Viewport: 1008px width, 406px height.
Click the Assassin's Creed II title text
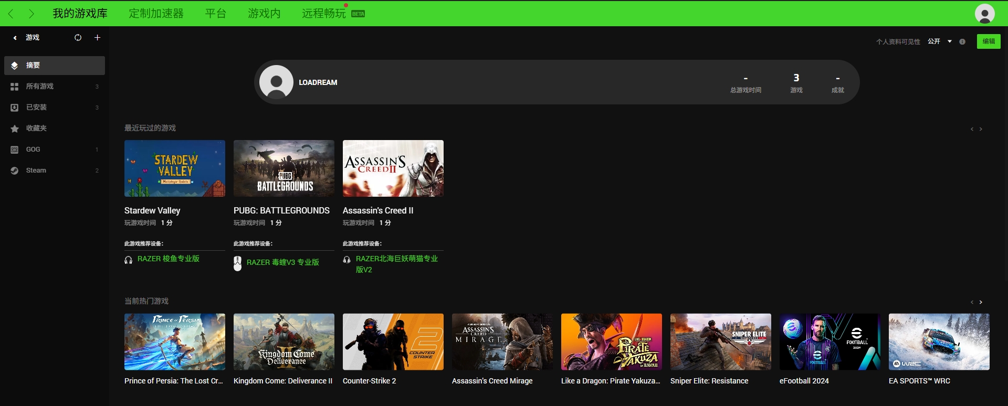(378, 210)
